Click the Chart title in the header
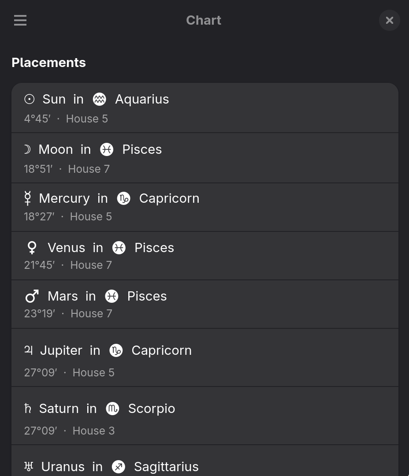 tap(204, 20)
